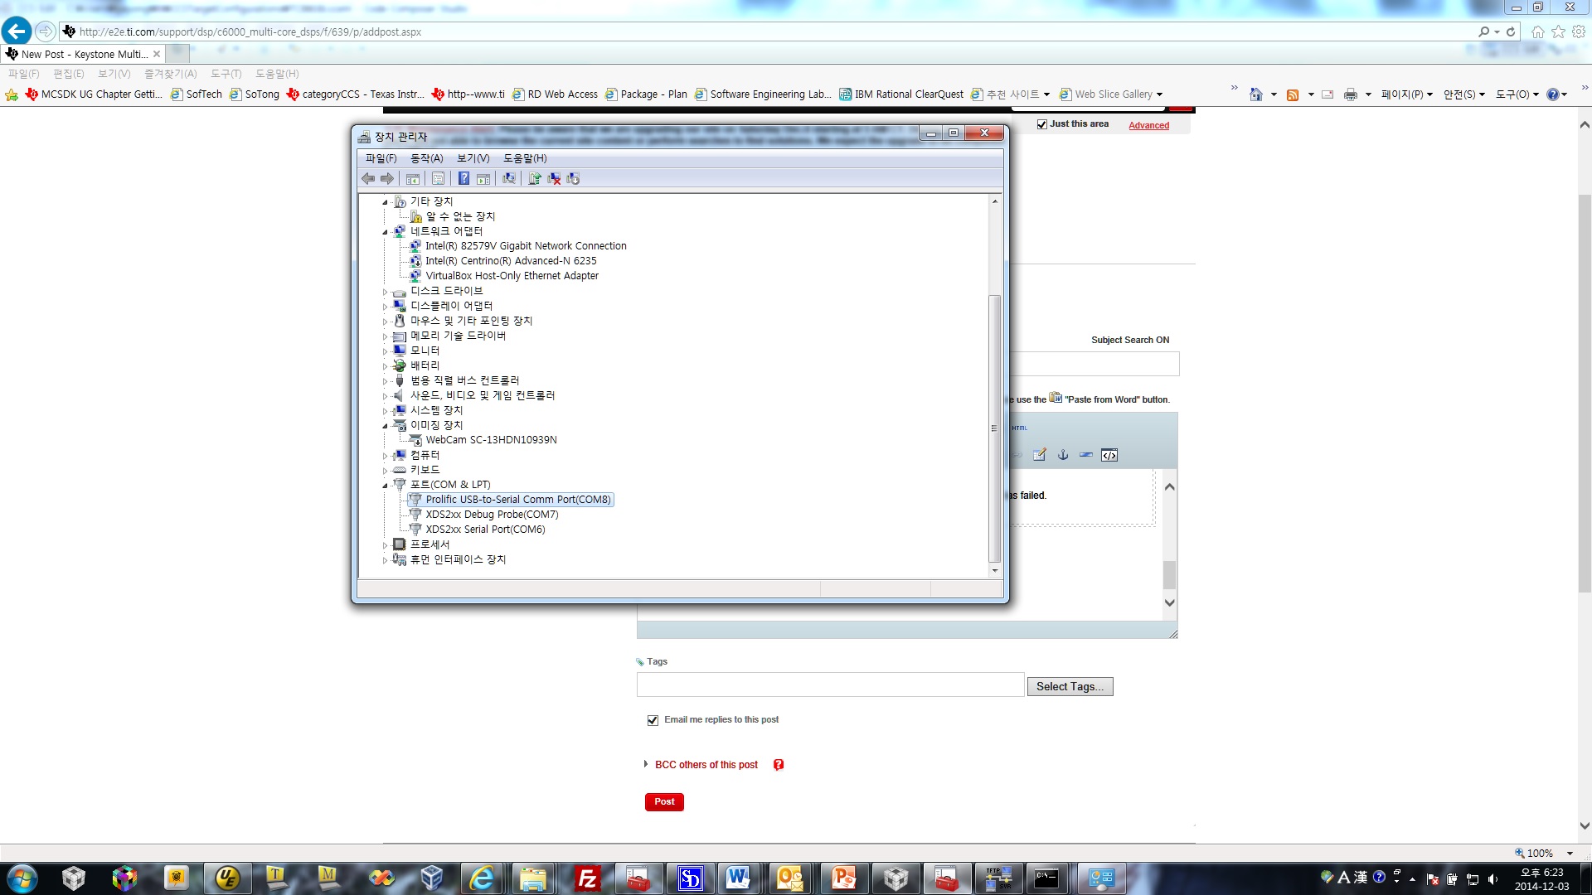The image size is (1592, 895).
Task: Click the anchor icon in post editor toolbar
Action: pyautogui.click(x=1063, y=455)
